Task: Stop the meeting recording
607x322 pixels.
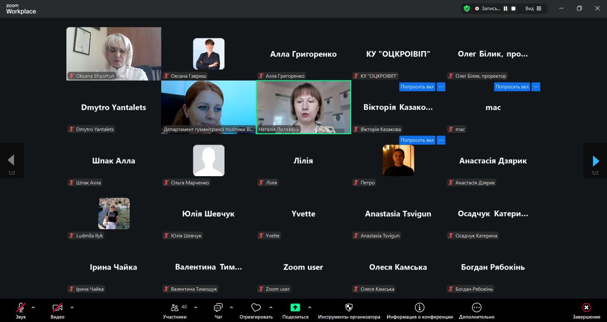Action: [x=513, y=8]
